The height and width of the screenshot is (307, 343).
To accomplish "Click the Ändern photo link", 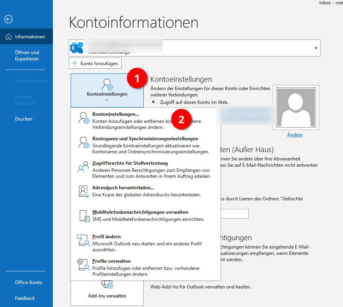I will 295,135.
